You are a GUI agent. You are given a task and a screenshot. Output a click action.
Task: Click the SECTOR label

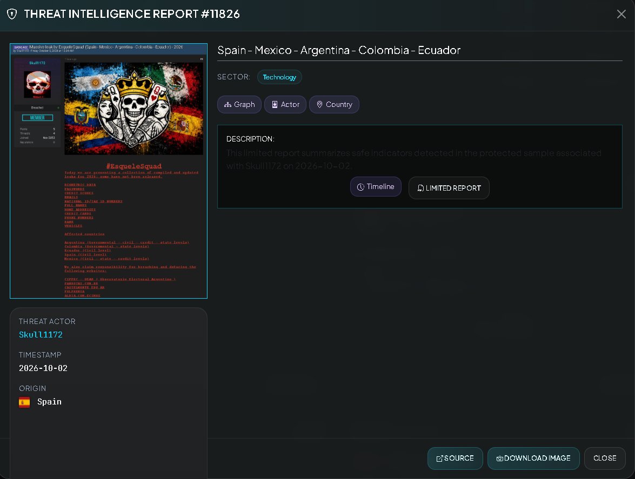(x=233, y=77)
